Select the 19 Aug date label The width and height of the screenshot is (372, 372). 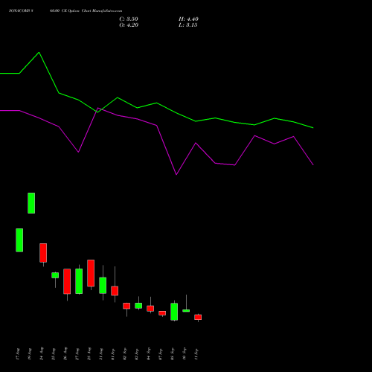point(30,354)
